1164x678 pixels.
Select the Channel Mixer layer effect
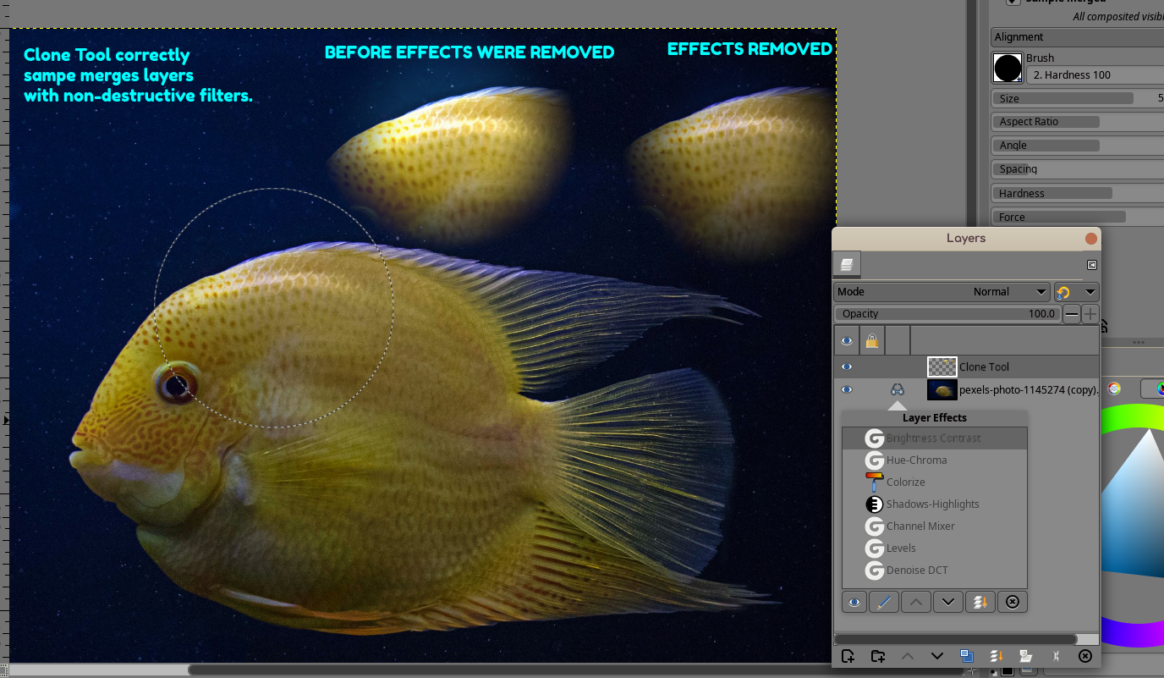pos(935,526)
